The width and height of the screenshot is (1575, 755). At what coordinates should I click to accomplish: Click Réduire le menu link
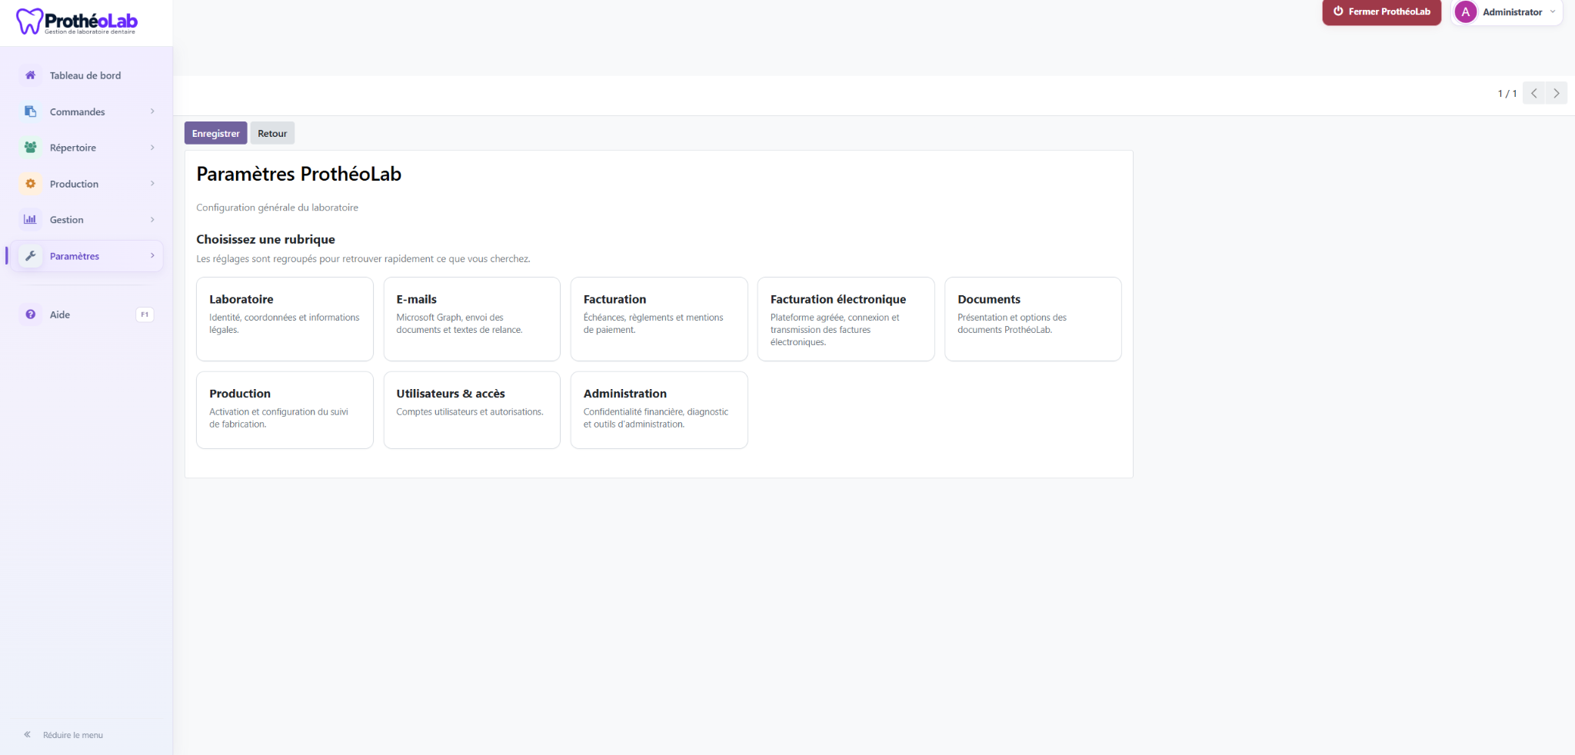(x=73, y=735)
